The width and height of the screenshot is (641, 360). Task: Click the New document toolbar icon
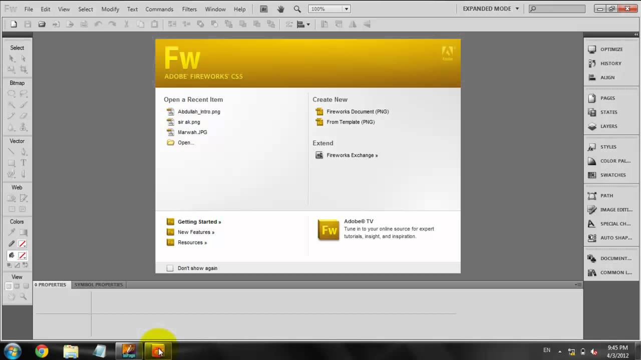pyautogui.click(x=14, y=24)
